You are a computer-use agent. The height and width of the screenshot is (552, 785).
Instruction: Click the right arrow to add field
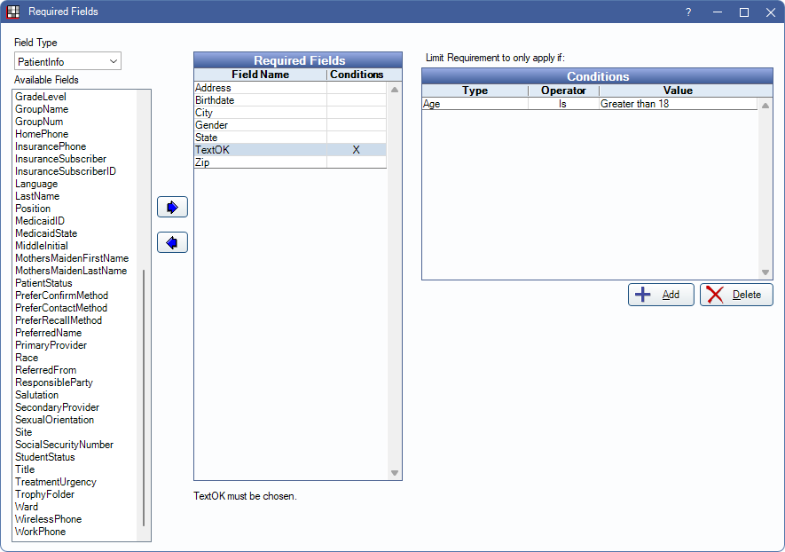(x=172, y=207)
